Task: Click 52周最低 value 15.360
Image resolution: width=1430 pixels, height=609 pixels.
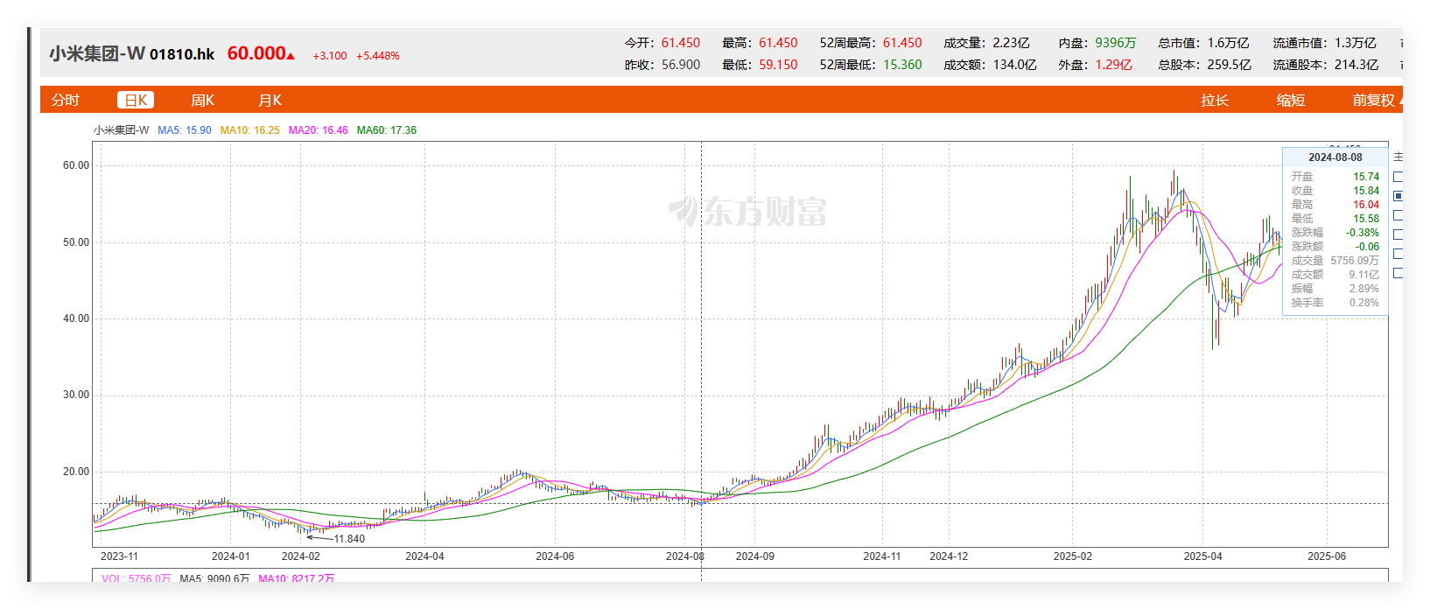Action: click(x=902, y=65)
